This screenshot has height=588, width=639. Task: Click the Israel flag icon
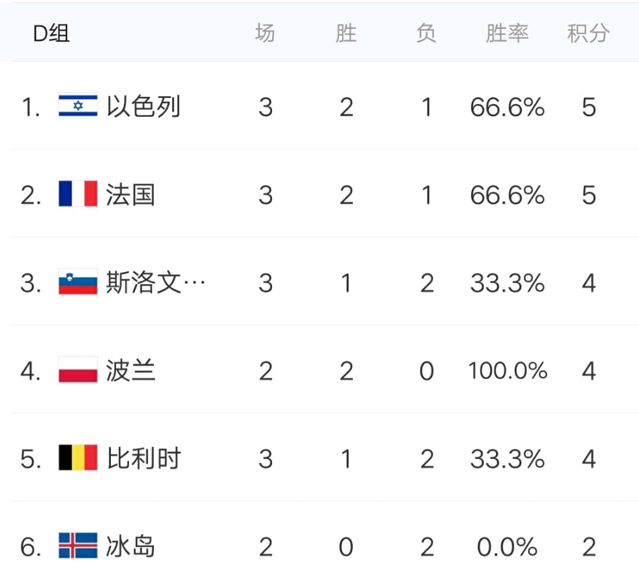click(x=78, y=107)
